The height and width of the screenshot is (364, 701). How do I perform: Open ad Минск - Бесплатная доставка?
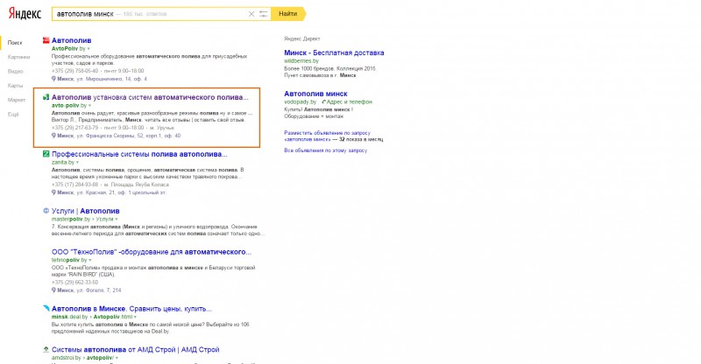(334, 52)
